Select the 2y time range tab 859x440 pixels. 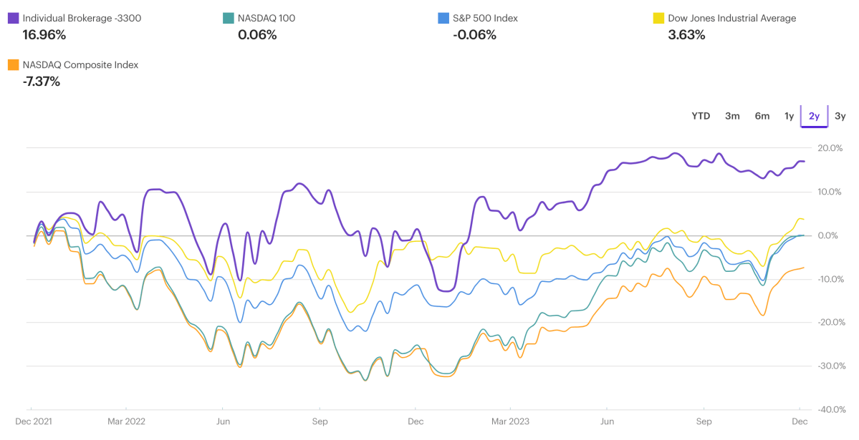tap(814, 116)
